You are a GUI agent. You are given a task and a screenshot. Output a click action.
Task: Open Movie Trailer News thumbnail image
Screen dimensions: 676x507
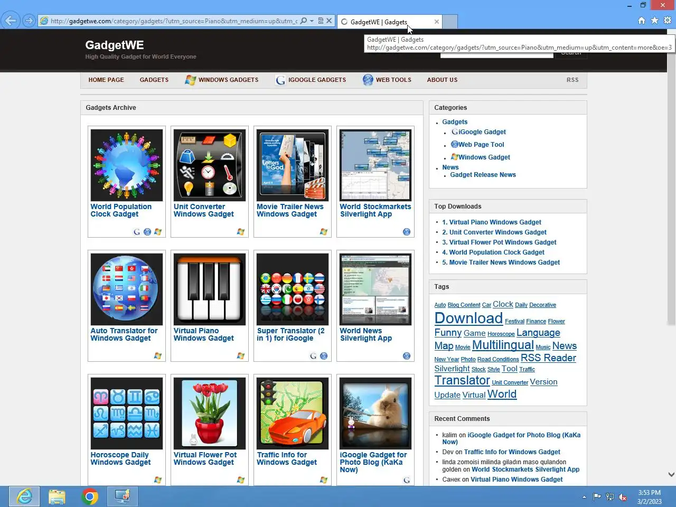tap(293, 165)
